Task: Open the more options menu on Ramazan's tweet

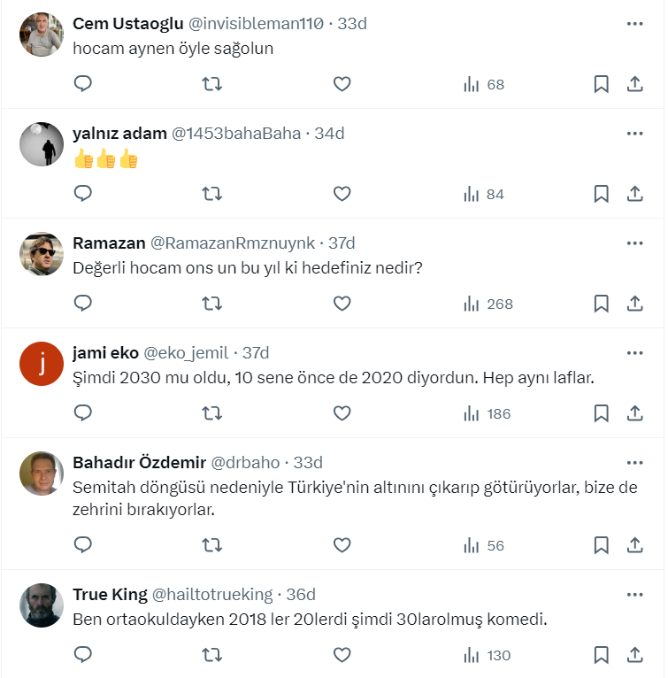Action: pos(634,243)
